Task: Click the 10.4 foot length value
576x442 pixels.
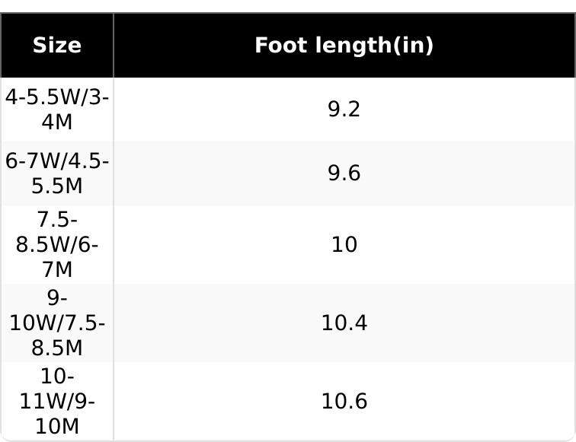Action: (344, 323)
